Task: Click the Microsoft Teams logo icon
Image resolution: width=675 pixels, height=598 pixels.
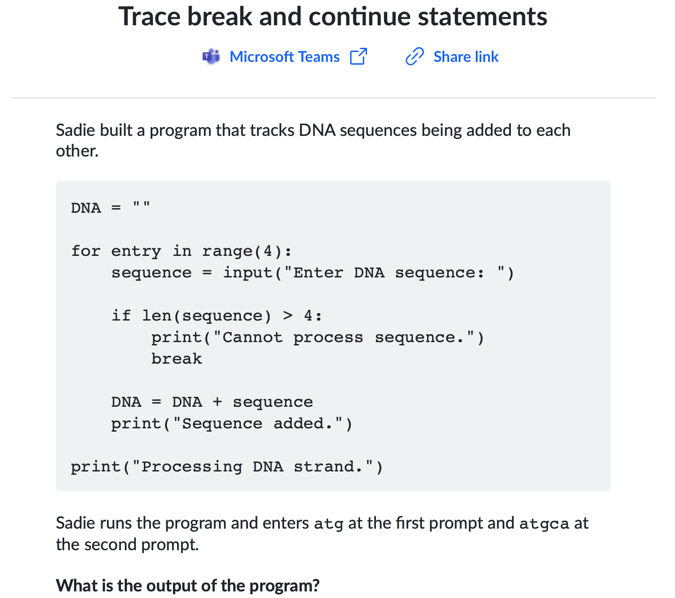Action: [x=211, y=57]
